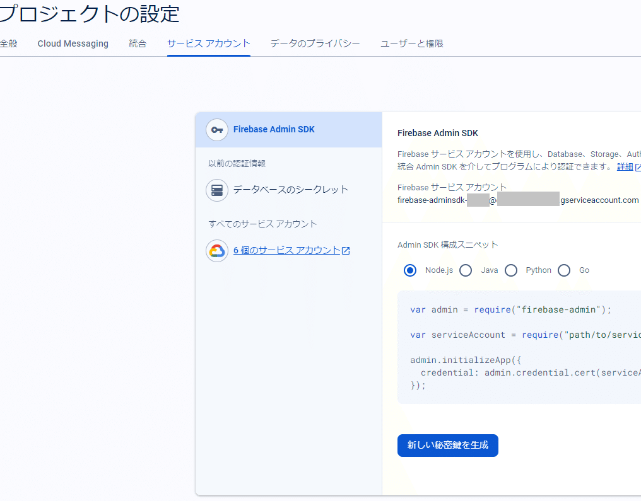The image size is (641, 501).
Task: Click external-link icon beside service accounts link
Action: (x=346, y=250)
